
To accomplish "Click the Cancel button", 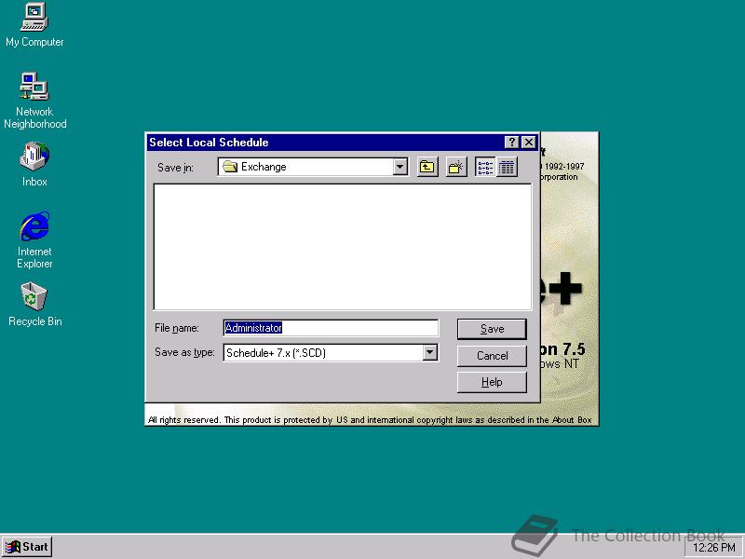I will (492, 356).
